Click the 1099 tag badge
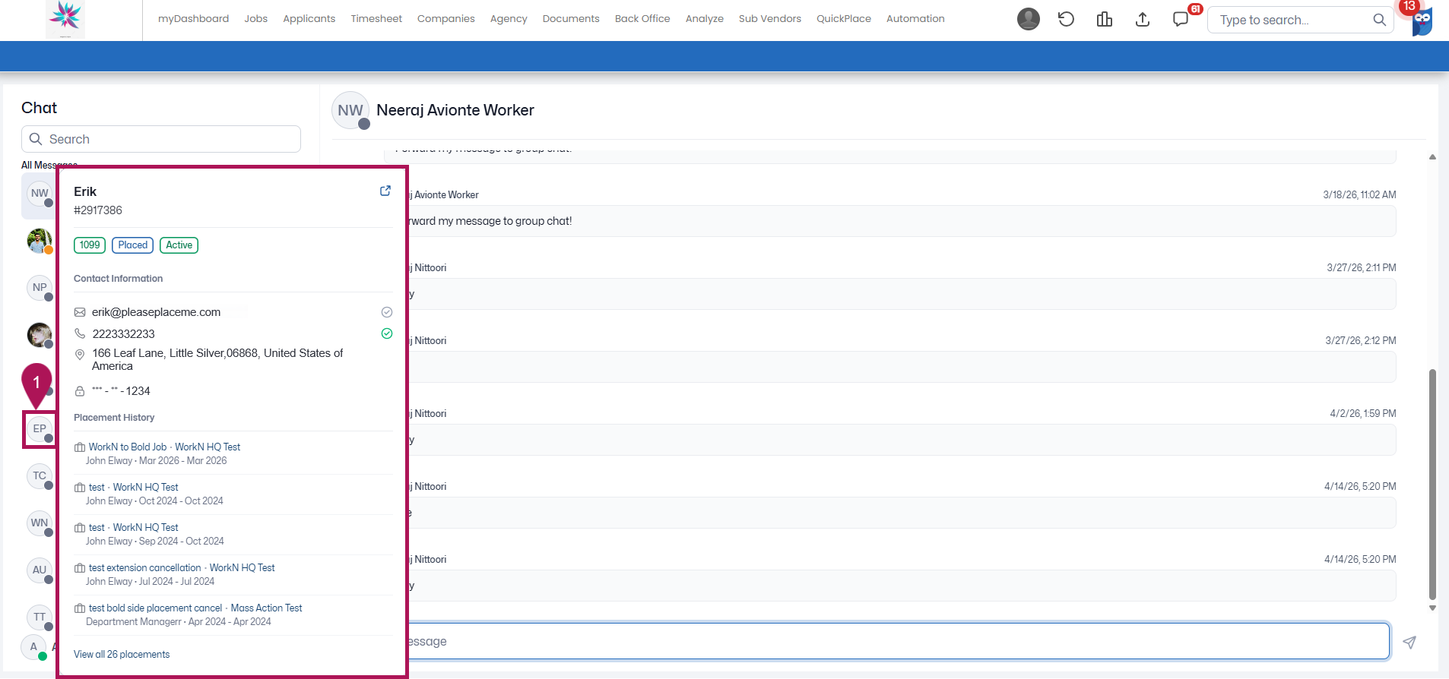This screenshot has width=1449, height=679. tap(90, 245)
